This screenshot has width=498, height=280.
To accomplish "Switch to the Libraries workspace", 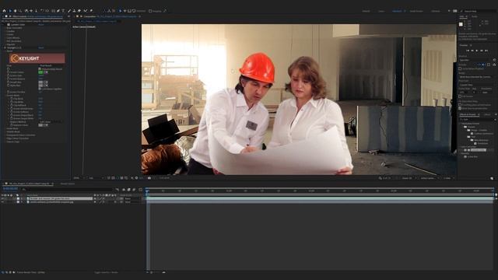I will 436,11.
